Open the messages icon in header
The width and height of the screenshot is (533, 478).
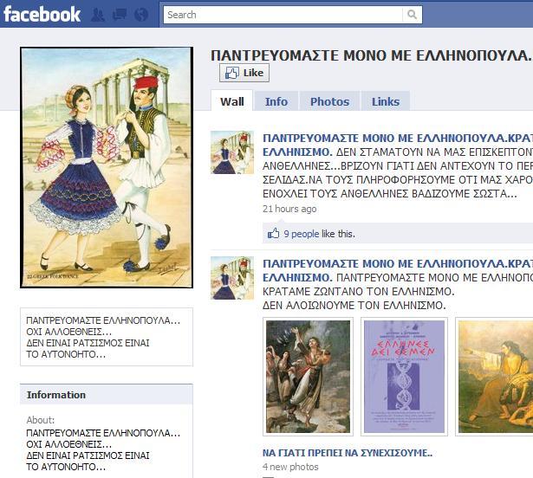click(120, 15)
